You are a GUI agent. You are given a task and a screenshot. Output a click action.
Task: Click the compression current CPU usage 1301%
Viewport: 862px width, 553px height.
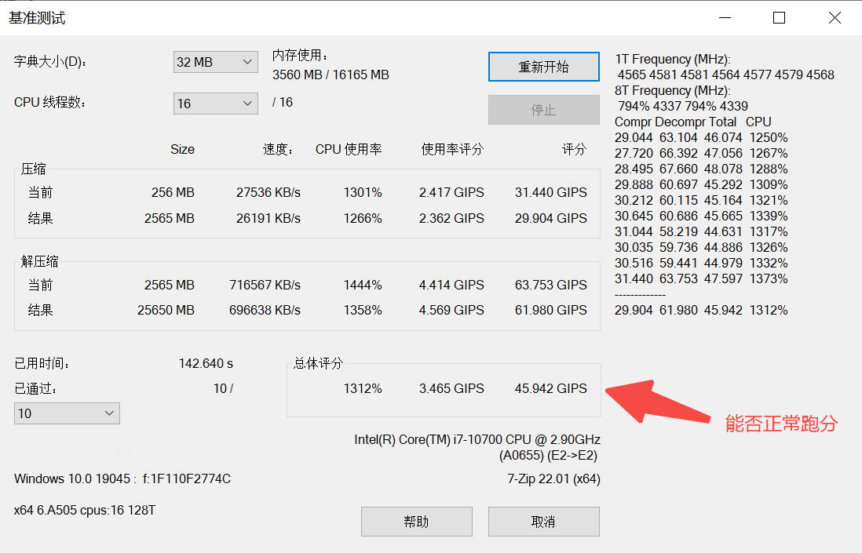tap(363, 193)
